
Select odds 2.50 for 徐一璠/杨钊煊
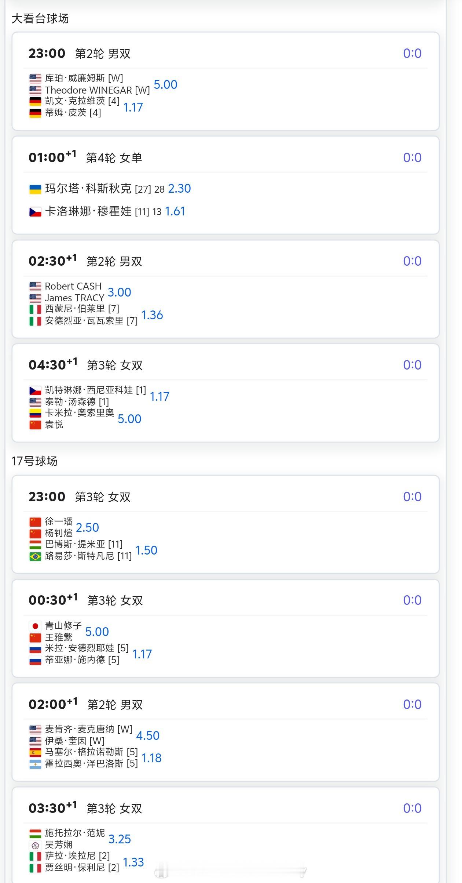coord(87,528)
